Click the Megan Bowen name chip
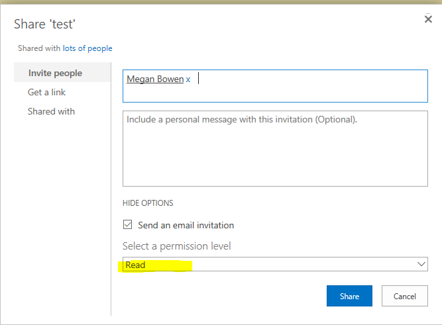Image resolution: width=442 pixels, height=325 pixels. (x=155, y=79)
